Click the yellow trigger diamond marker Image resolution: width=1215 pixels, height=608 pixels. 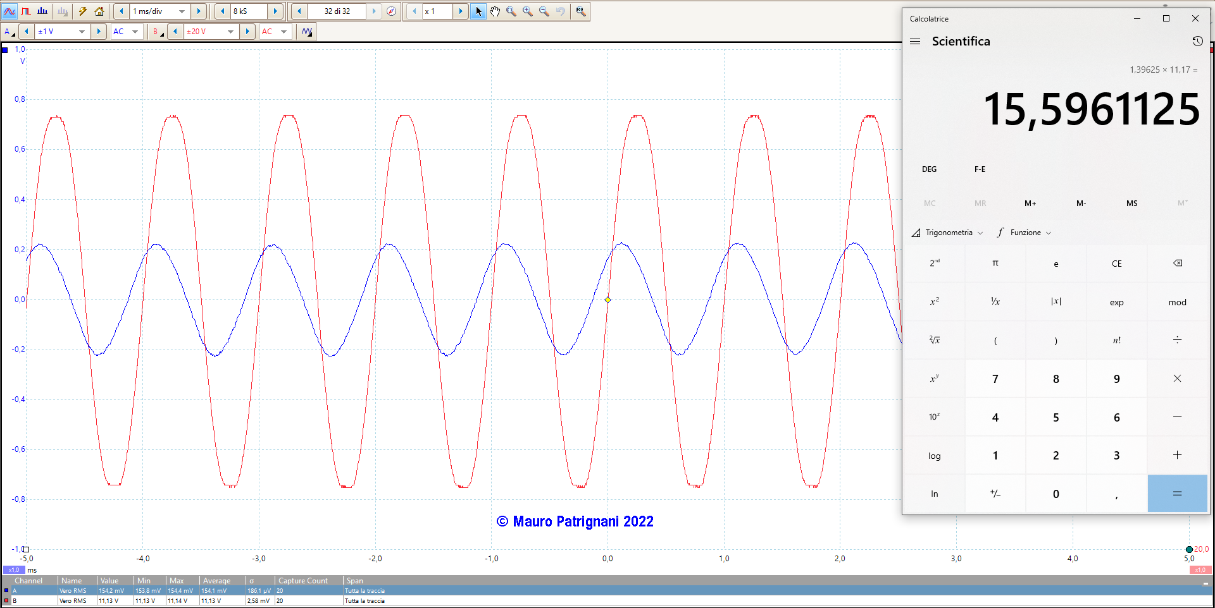[607, 300]
